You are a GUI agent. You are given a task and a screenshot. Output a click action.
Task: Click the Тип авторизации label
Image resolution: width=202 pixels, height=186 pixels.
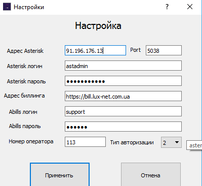pyautogui.click(x=132, y=142)
